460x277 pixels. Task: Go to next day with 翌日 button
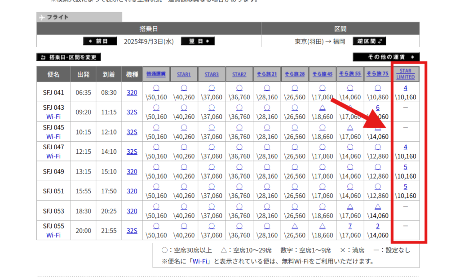(x=198, y=41)
